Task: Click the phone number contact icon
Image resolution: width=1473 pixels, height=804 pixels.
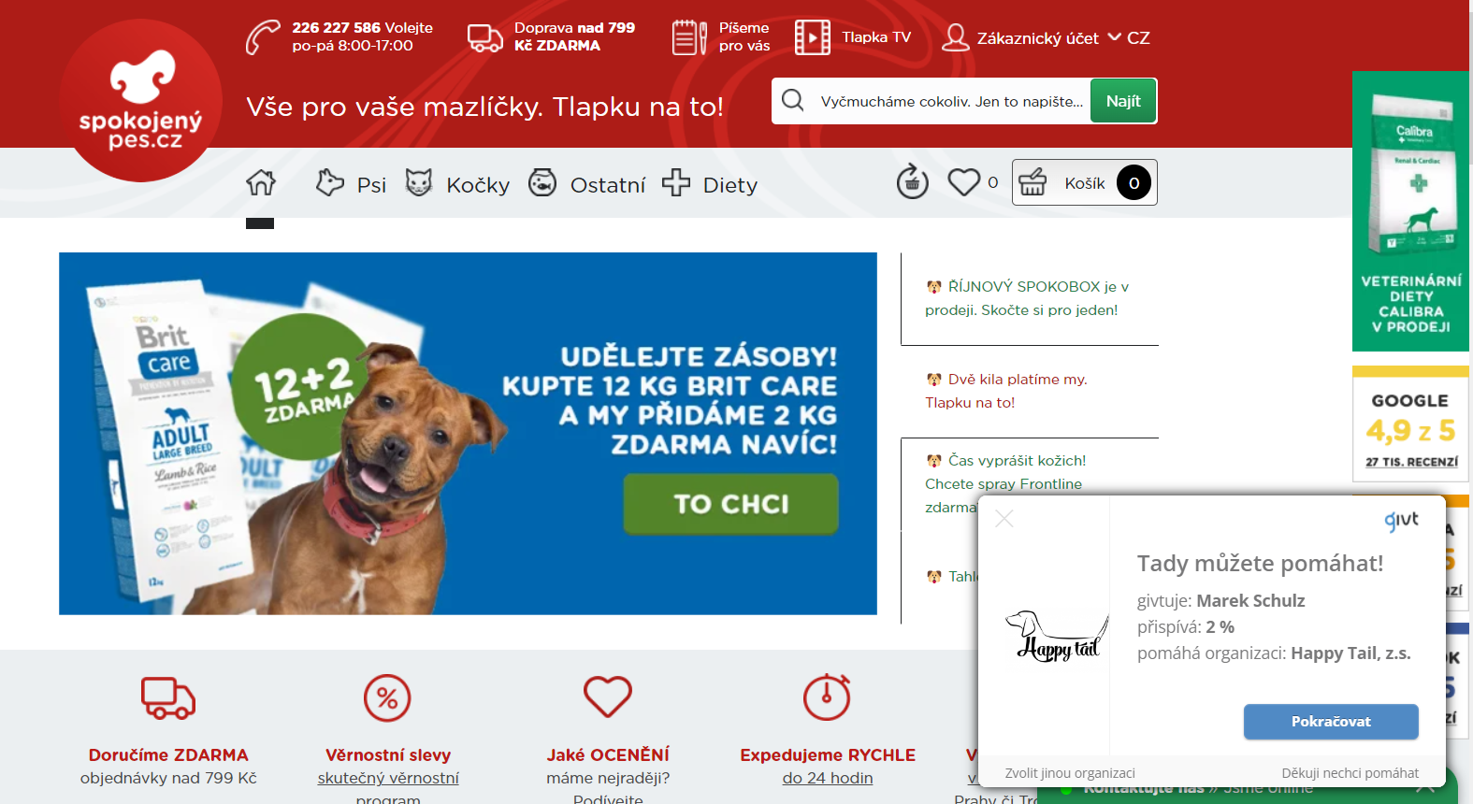Action: tap(263, 37)
